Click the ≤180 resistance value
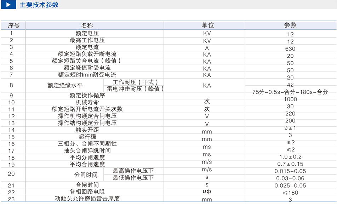 pyautogui.click(x=290, y=193)
